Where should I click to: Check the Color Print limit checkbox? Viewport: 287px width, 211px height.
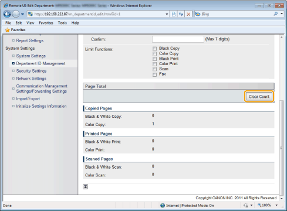point(154,64)
